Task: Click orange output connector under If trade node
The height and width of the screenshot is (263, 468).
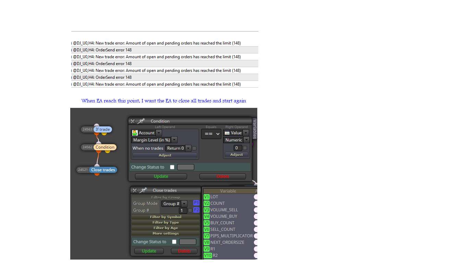Action: click(97, 133)
